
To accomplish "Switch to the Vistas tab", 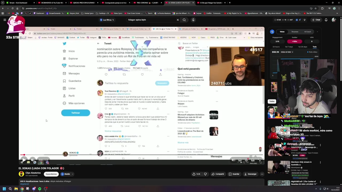I will coord(282,32).
